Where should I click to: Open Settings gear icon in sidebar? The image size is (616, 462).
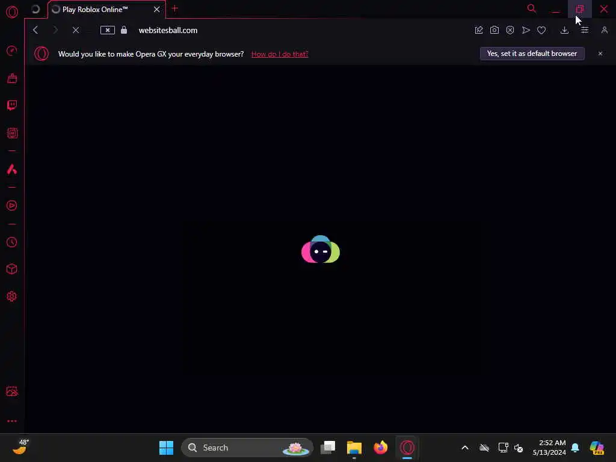point(12,296)
